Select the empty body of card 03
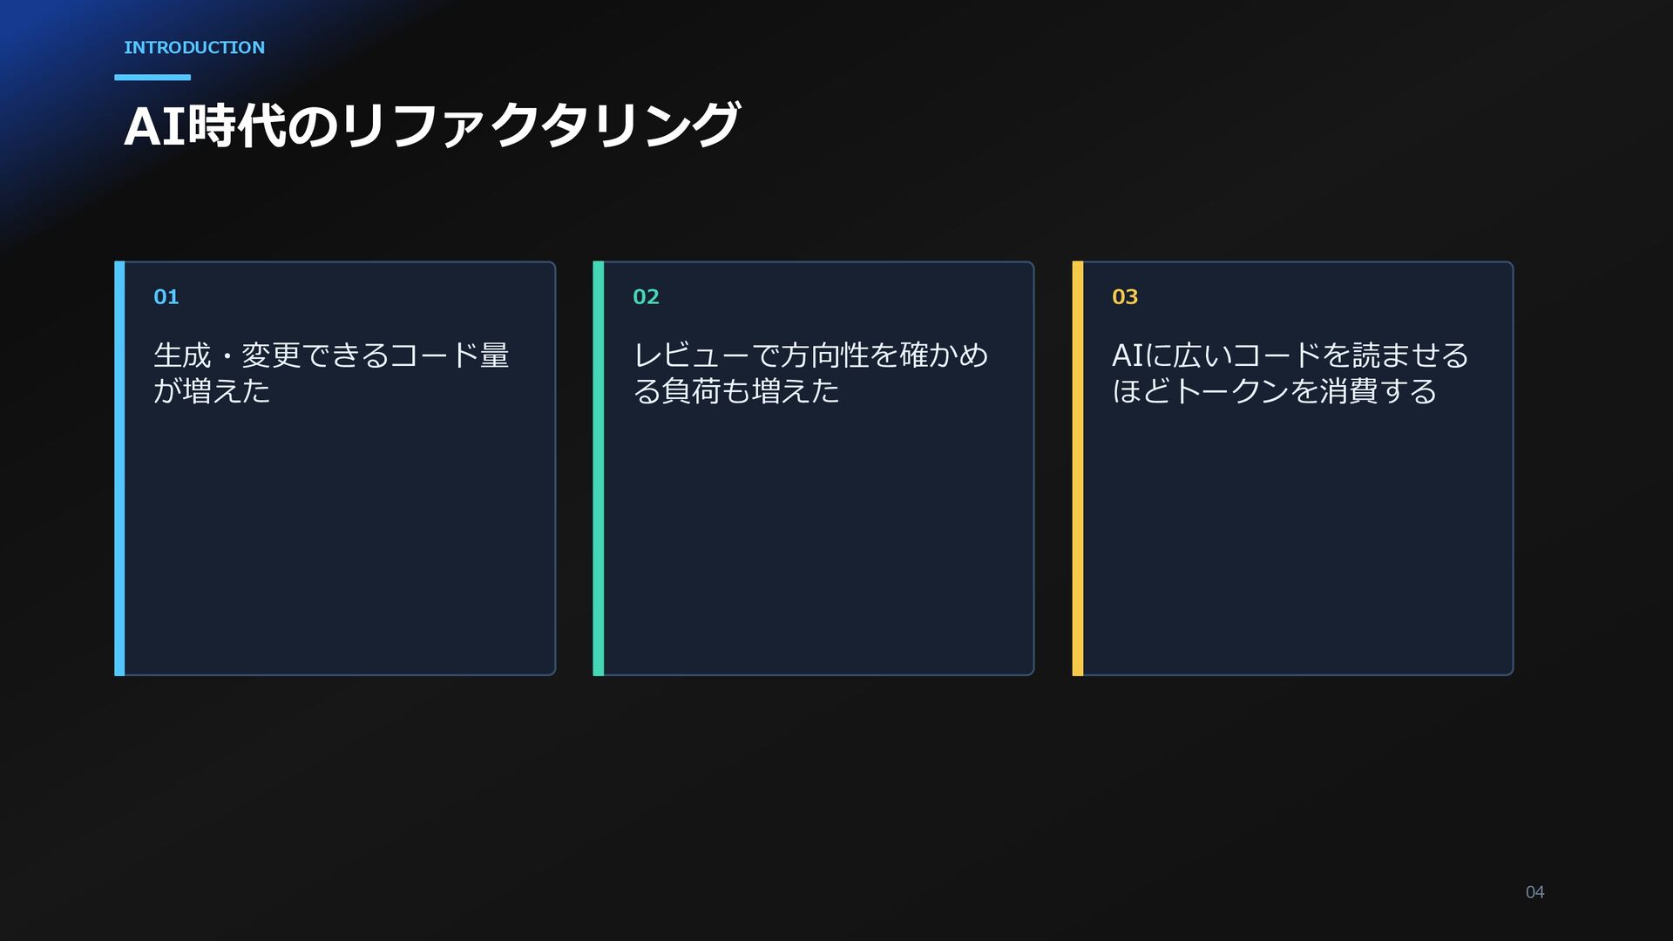 click(1298, 540)
